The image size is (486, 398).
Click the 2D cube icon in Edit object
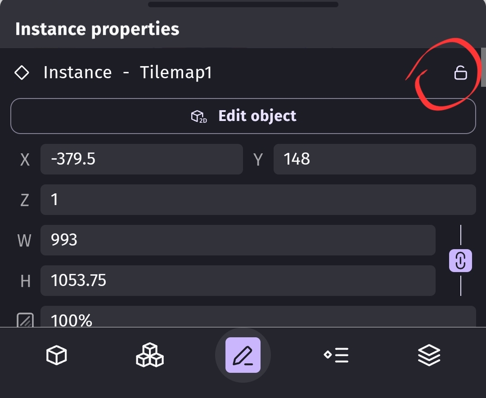click(198, 116)
